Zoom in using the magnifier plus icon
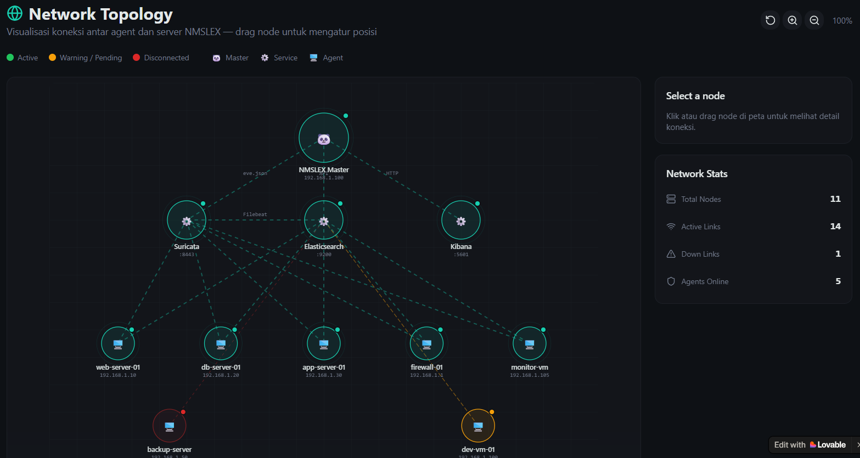The width and height of the screenshot is (860, 458). click(792, 20)
